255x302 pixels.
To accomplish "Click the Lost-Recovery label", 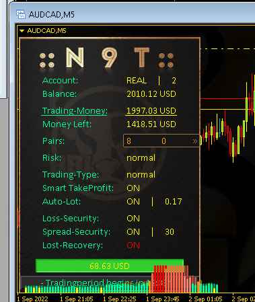I will point(73,246).
